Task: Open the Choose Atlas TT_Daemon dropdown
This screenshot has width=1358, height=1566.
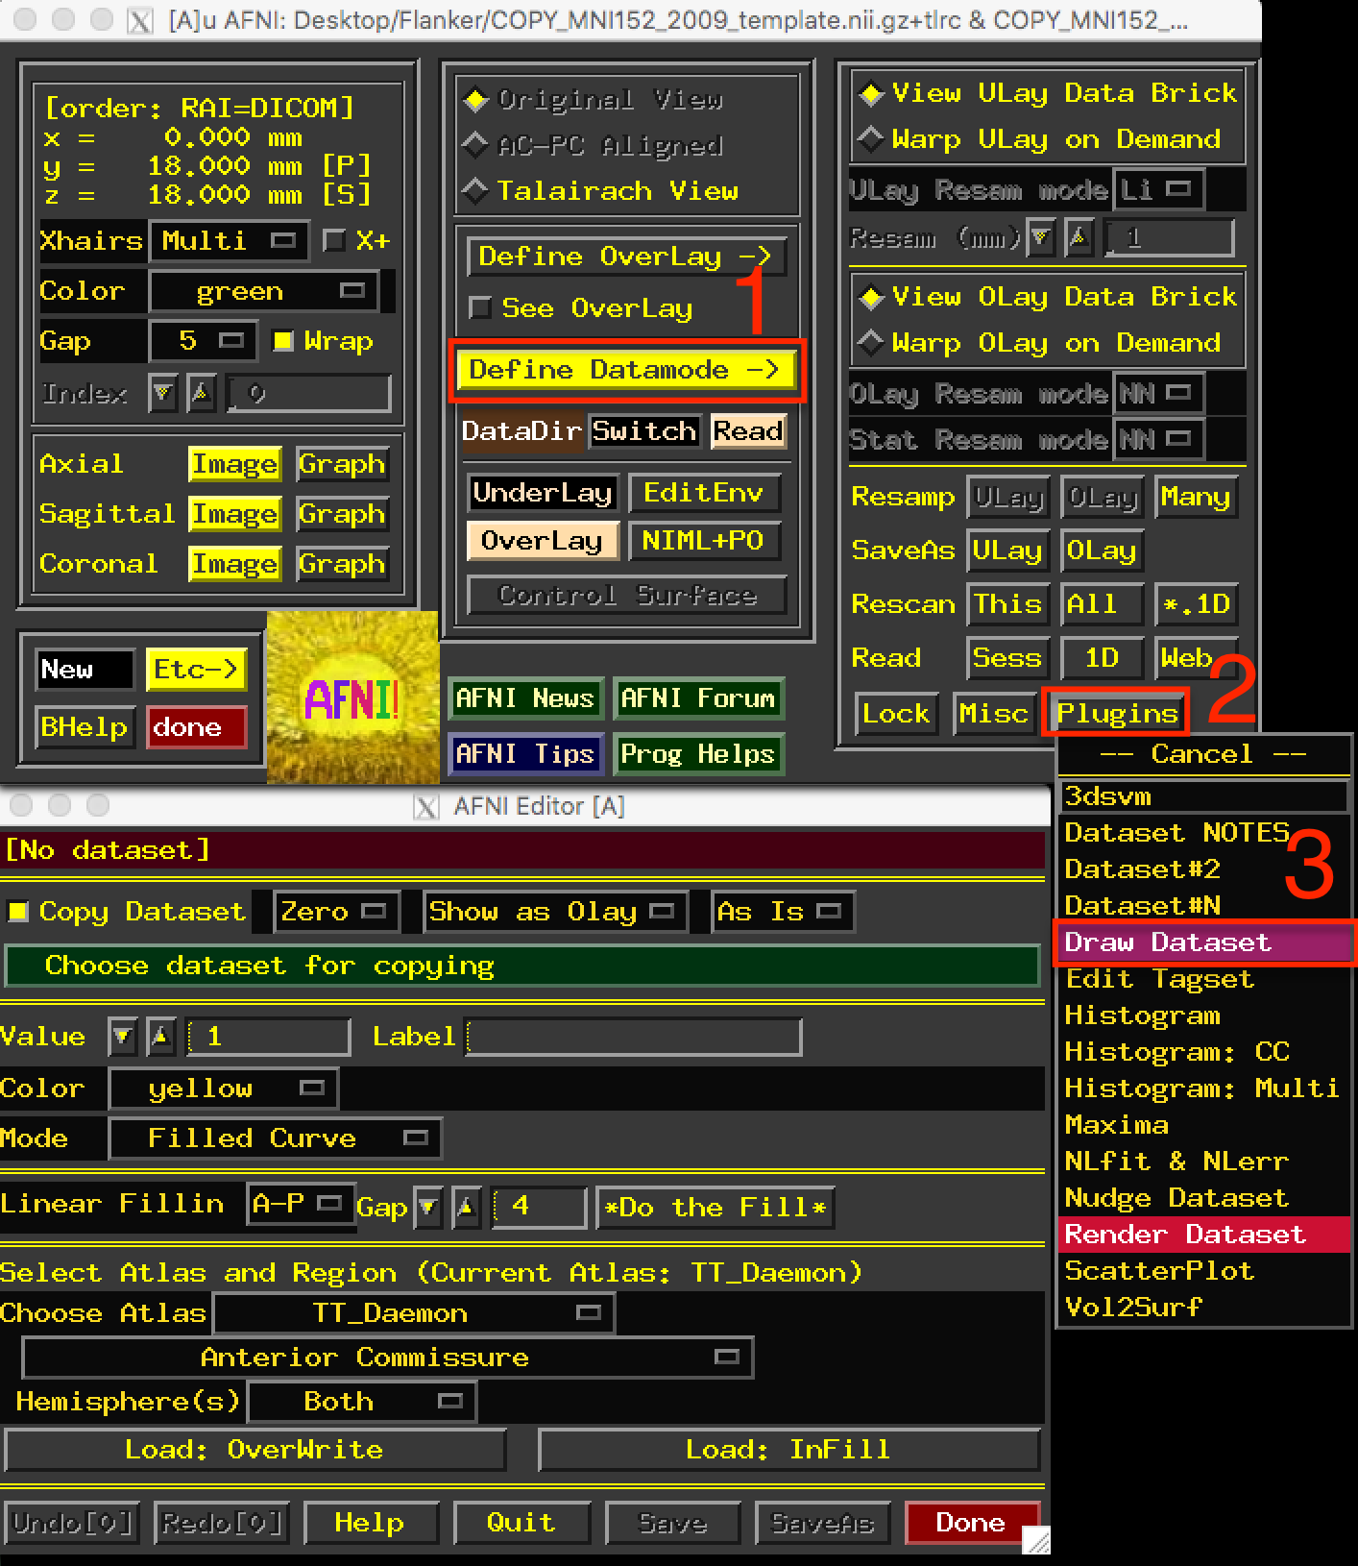Action: point(414,1313)
